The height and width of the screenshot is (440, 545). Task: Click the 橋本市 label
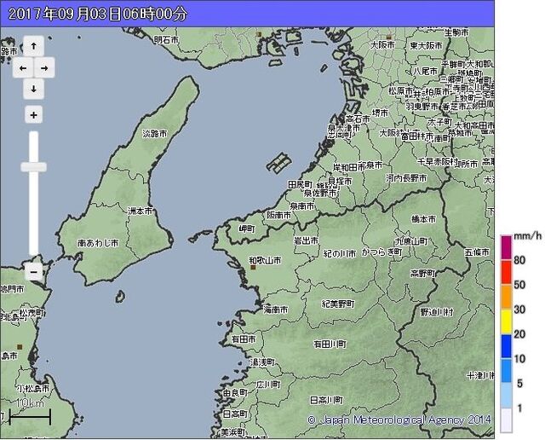pos(423,219)
